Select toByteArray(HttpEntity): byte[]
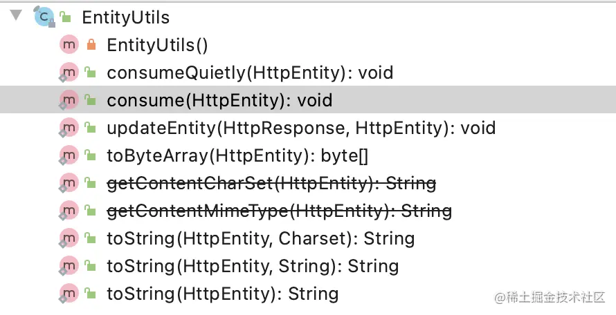Screen dimensions: 616x315 [x=237, y=156]
